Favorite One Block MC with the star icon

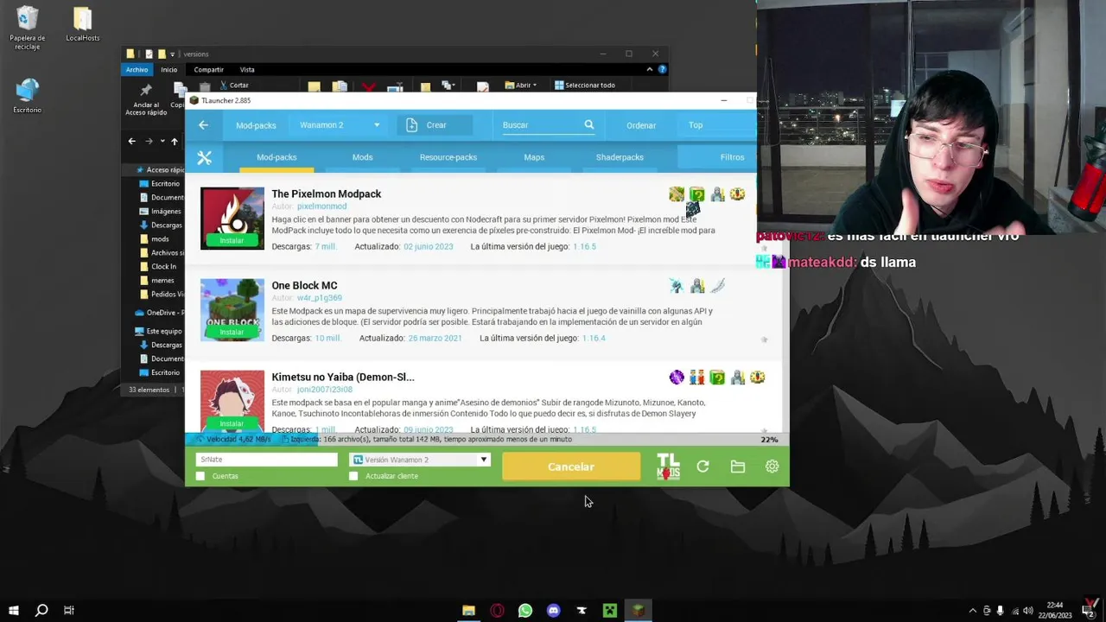[x=764, y=340]
